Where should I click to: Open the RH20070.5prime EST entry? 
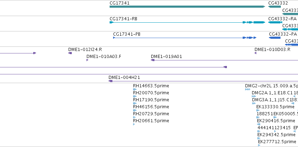click(151, 93)
